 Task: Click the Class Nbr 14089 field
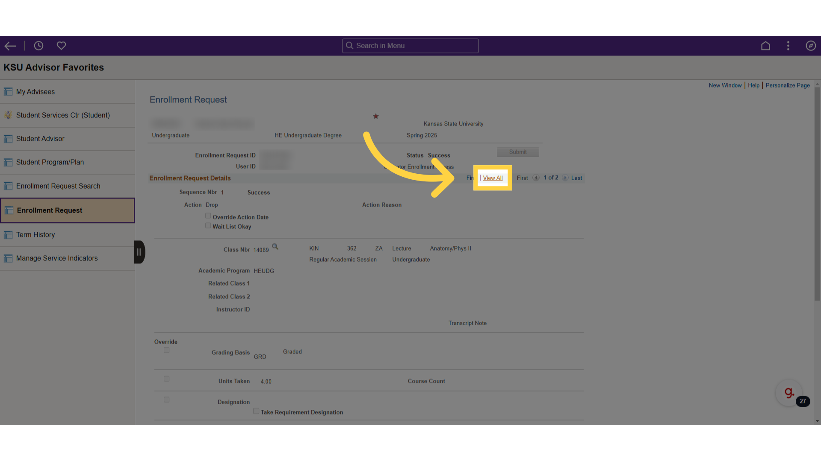pos(261,250)
